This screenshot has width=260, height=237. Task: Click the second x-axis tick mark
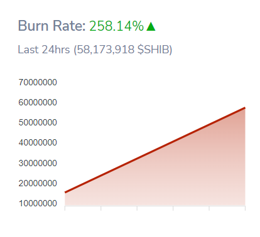[x=101, y=208]
